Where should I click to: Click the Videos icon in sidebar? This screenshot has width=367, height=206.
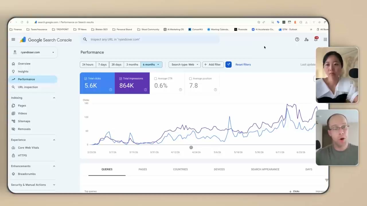point(13,113)
